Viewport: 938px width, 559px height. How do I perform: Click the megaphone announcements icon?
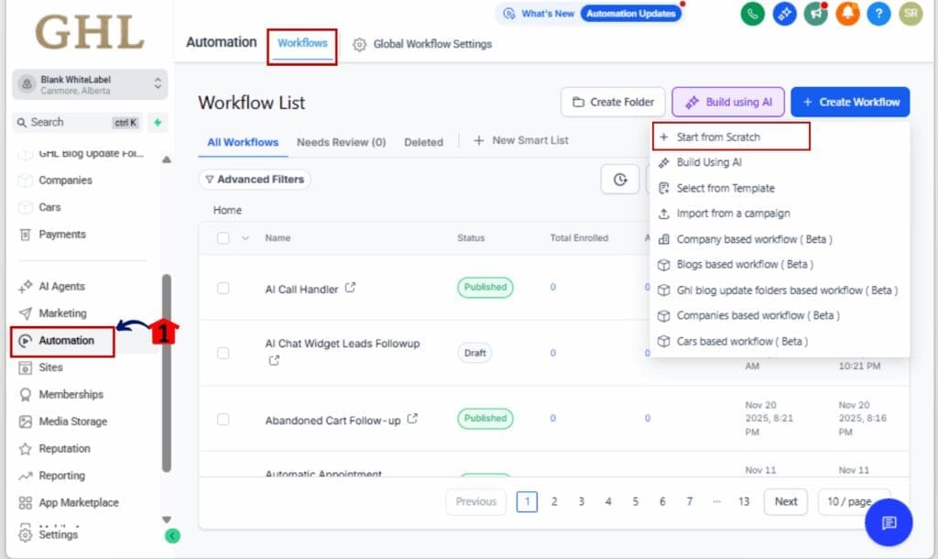tap(815, 15)
